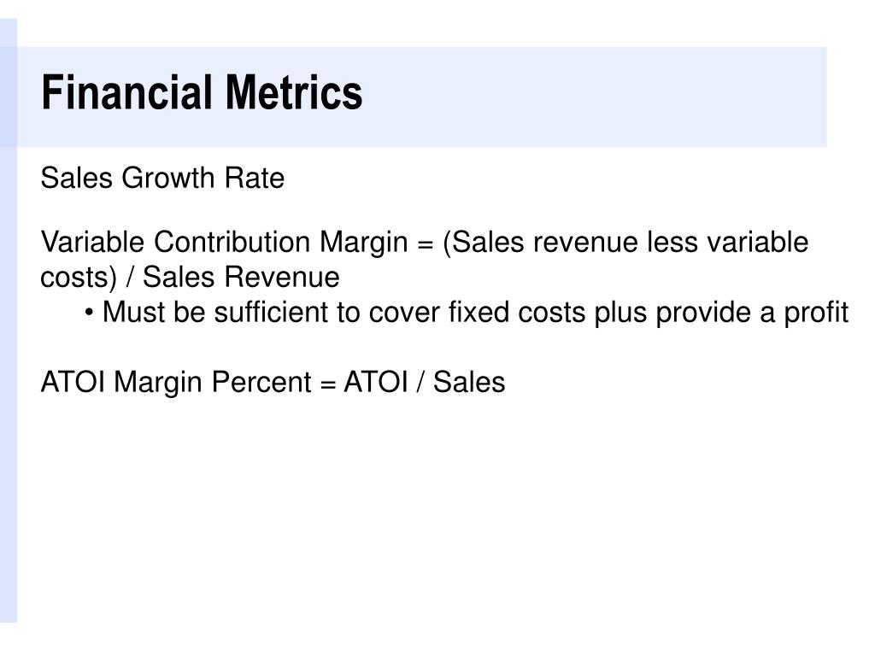Click the ATOI Margin Percent line

tap(273, 383)
